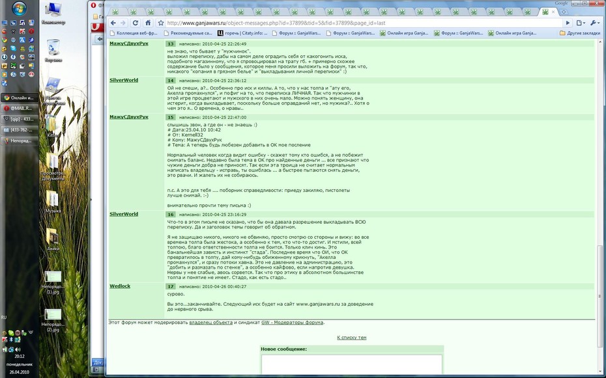
Task: Select the 'Авики' desktop folder
Action: click(53, 239)
